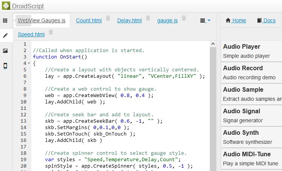The image size is (282, 171).
Task: Click scrollbar up arrow in code editor
Action: coord(213,44)
